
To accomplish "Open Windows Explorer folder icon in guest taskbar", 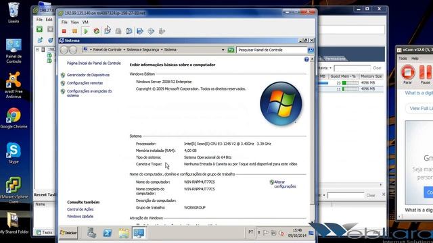I will 123,233.
